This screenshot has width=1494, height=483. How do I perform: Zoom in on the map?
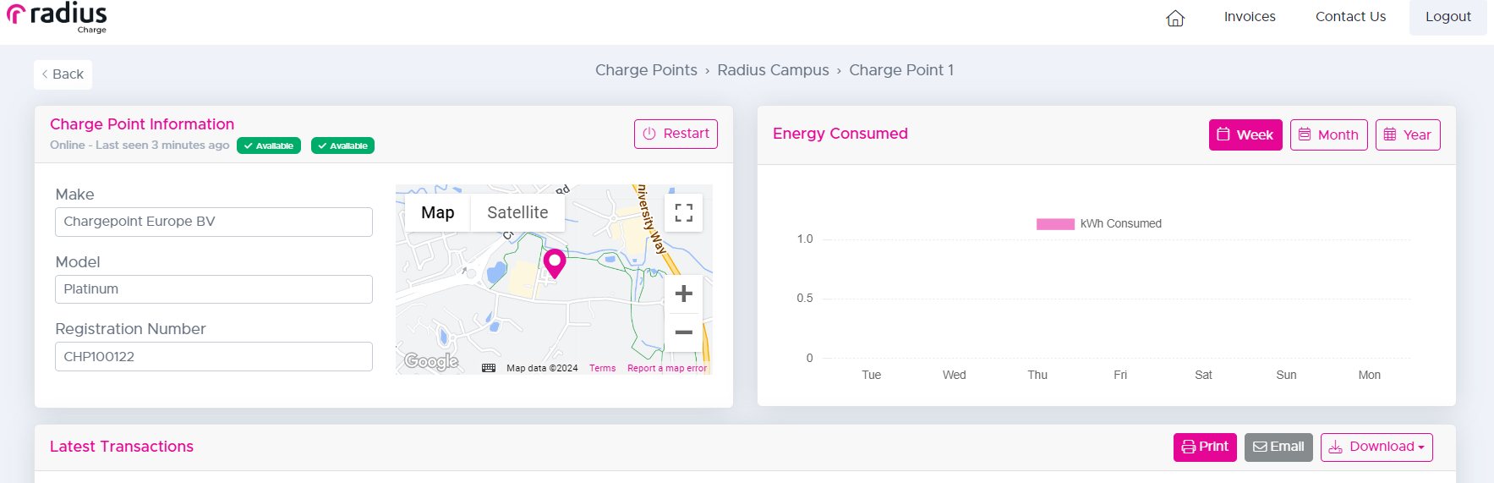(x=683, y=294)
